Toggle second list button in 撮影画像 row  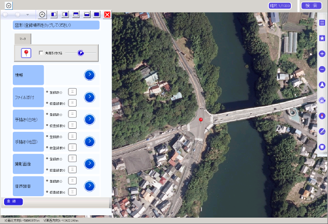pos(73,169)
